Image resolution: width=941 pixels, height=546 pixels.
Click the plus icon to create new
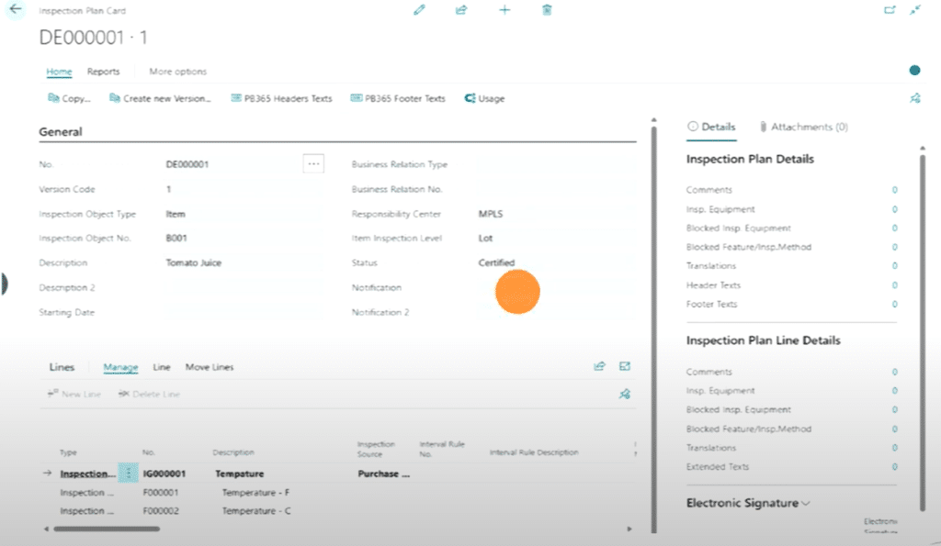pyautogui.click(x=505, y=10)
